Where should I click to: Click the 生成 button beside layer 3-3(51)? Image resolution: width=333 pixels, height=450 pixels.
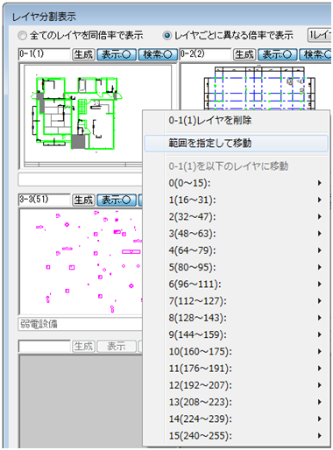coord(83,200)
